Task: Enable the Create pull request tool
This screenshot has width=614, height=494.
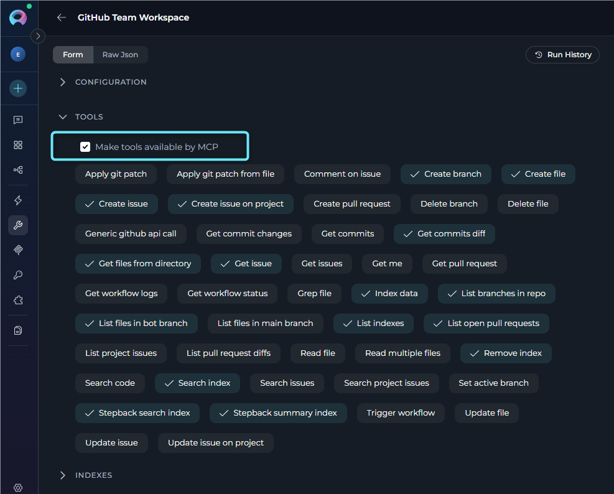Action: pos(351,204)
